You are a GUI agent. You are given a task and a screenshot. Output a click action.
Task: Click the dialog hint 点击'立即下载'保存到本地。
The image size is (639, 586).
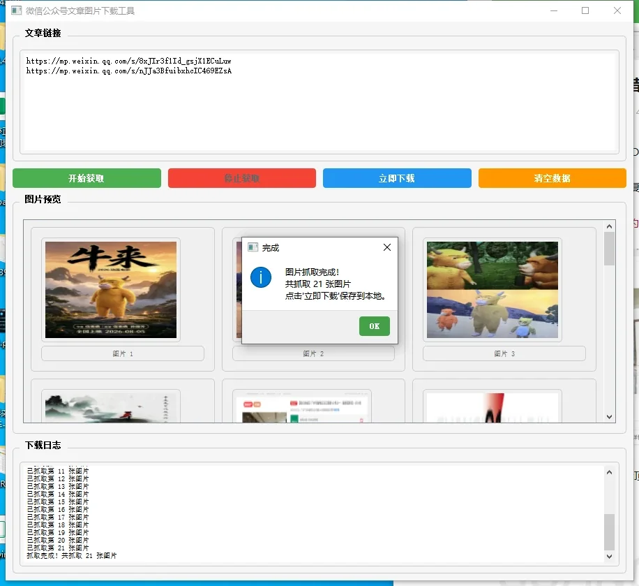coord(336,296)
